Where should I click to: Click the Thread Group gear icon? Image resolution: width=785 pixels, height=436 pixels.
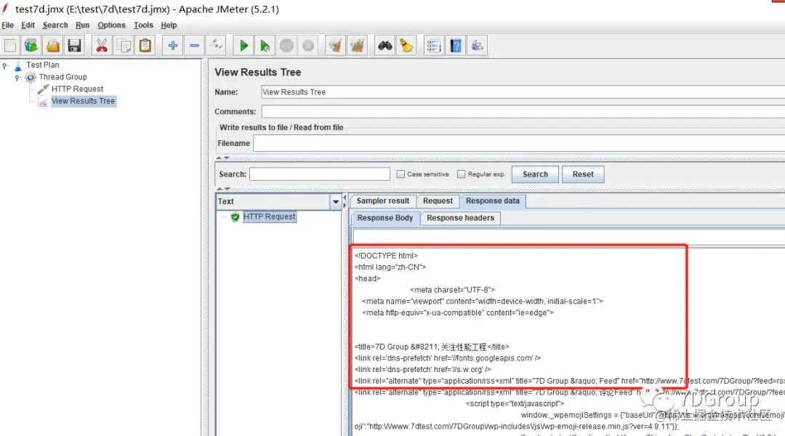click(x=31, y=77)
